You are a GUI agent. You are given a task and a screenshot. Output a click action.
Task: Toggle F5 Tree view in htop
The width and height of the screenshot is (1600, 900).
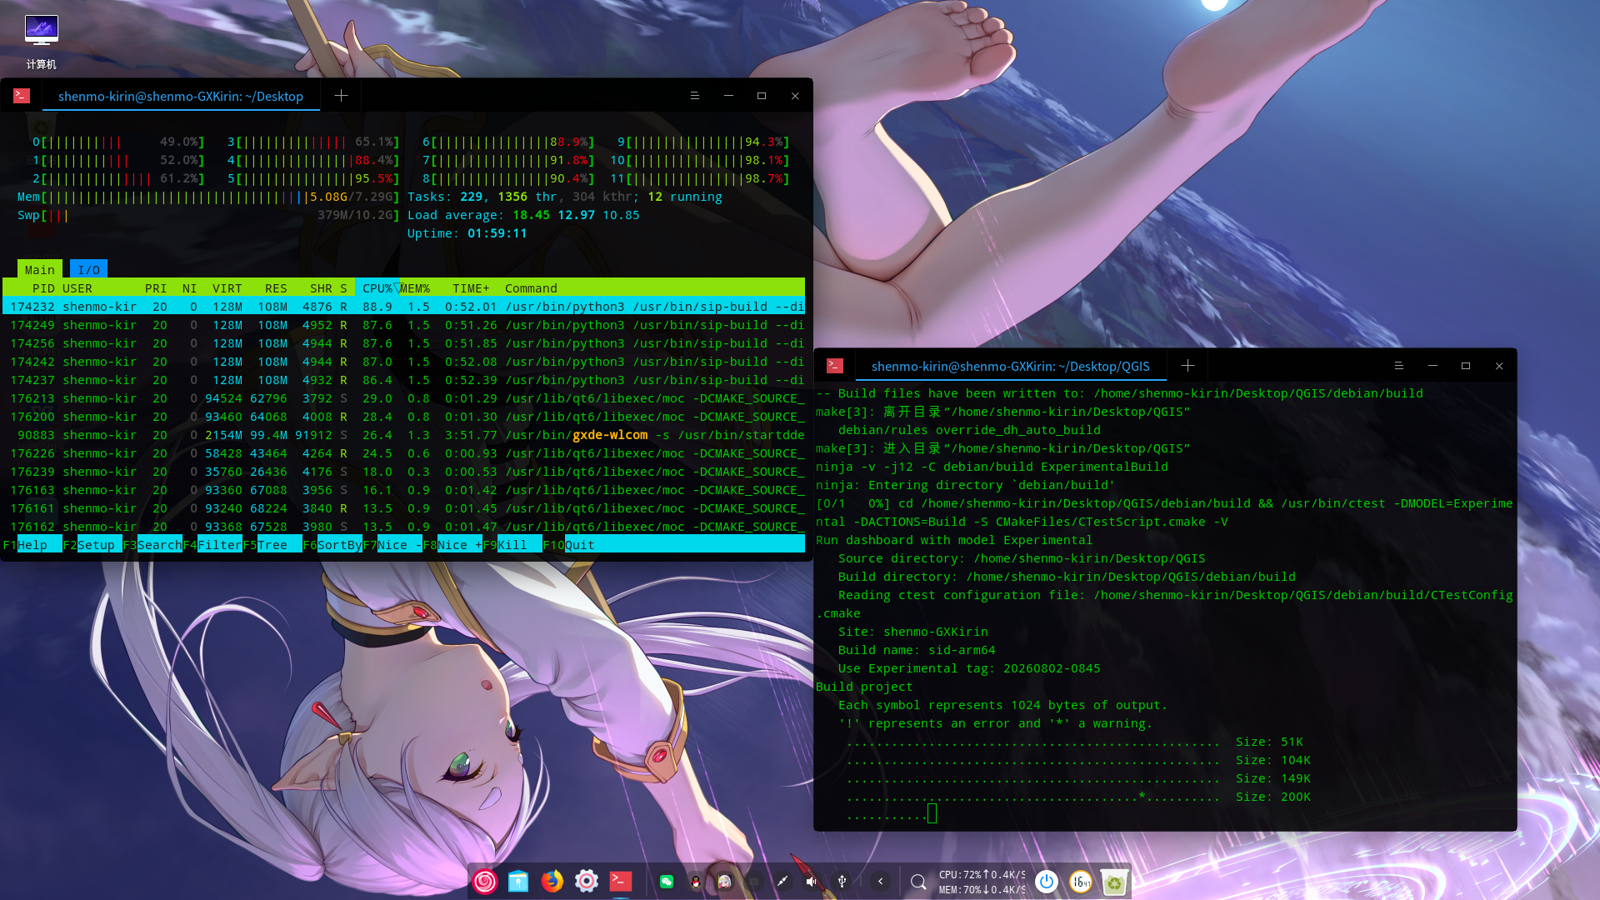[272, 545]
